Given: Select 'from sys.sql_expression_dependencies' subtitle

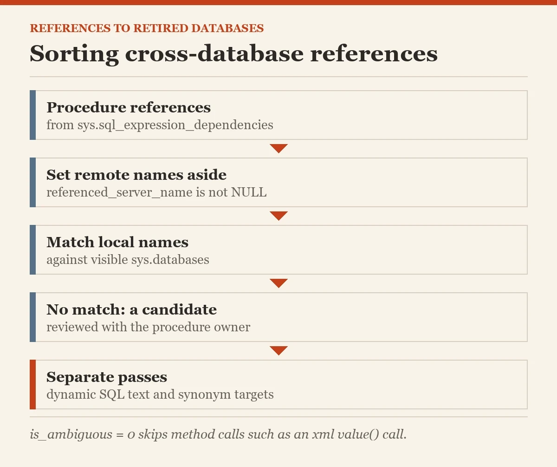Looking at the screenshot, I should click(x=160, y=125).
